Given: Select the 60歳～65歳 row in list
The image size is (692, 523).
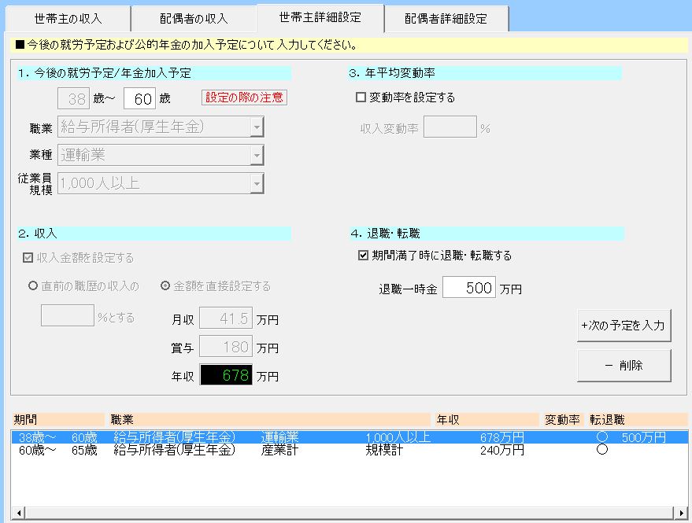Looking at the screenshot, I should [x=315, y=451].
